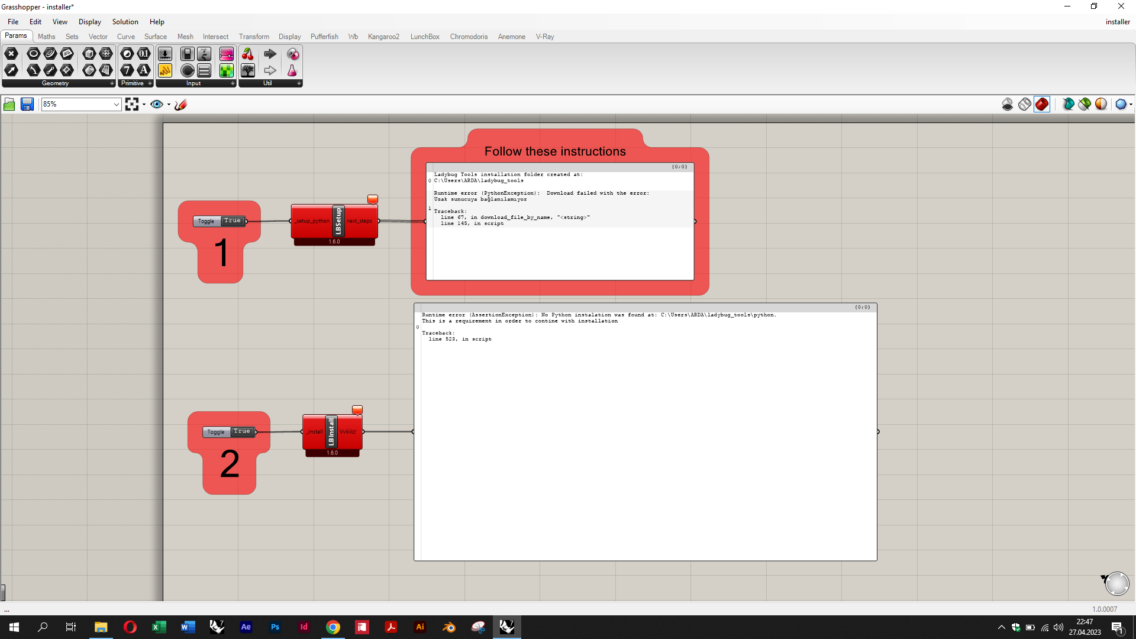Image resolution: width=1136 pixels, height=639 pixels.
Task: Open the File menu
Action: pos(13,22)
